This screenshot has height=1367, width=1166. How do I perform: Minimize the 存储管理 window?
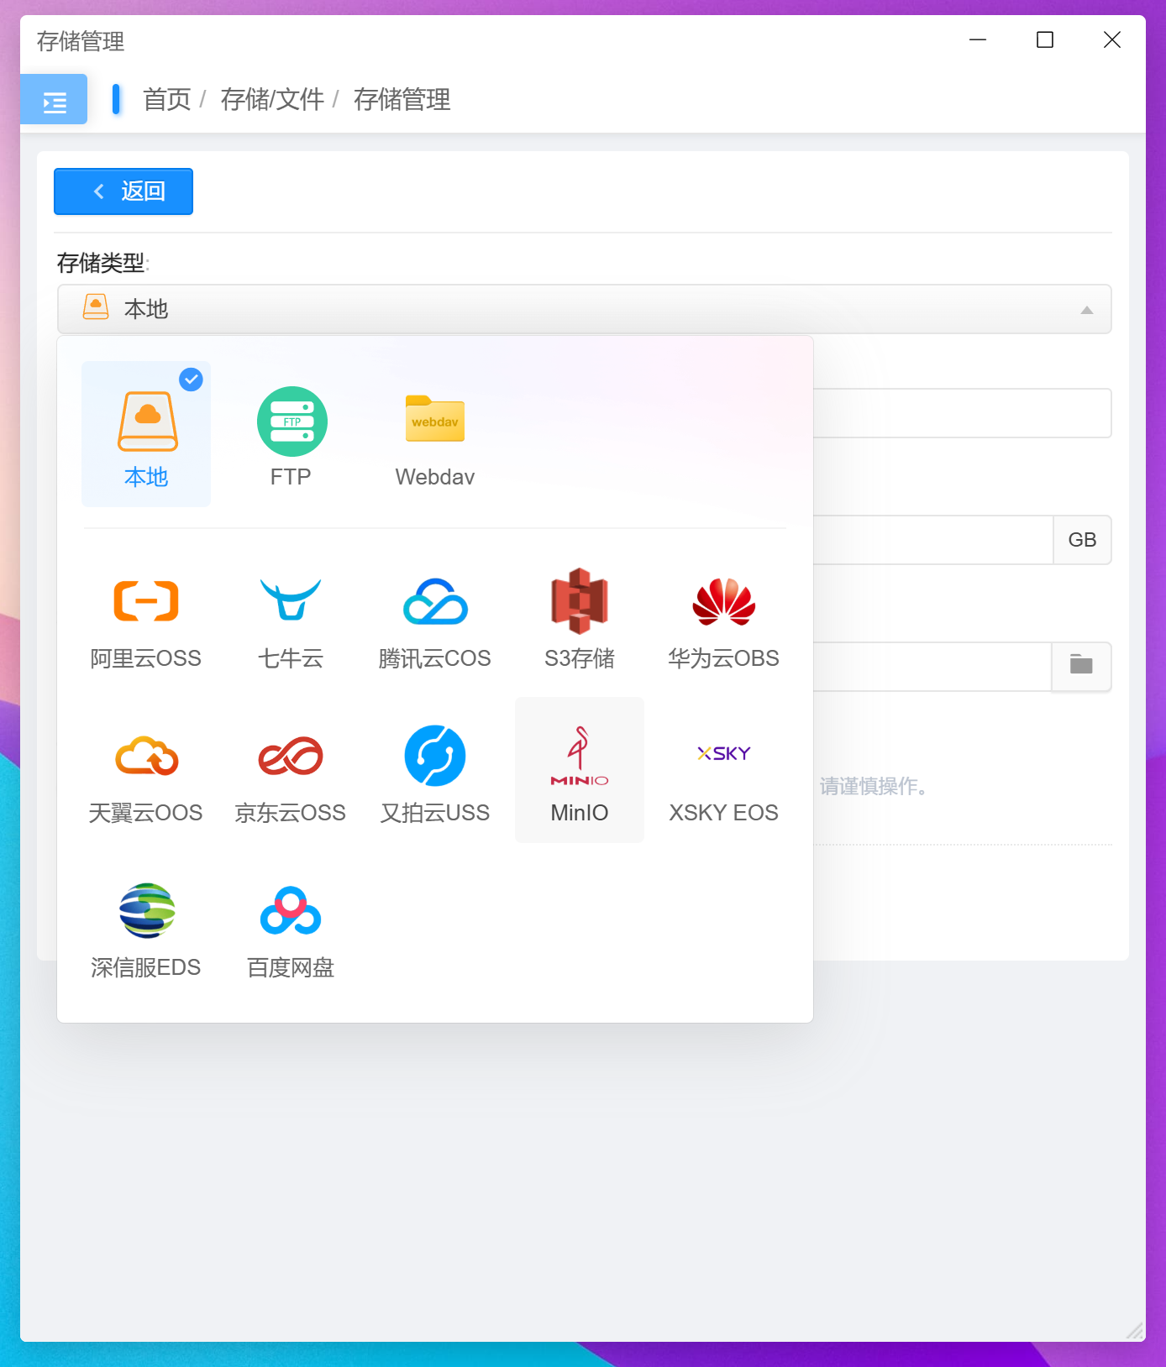pos(978,39)
